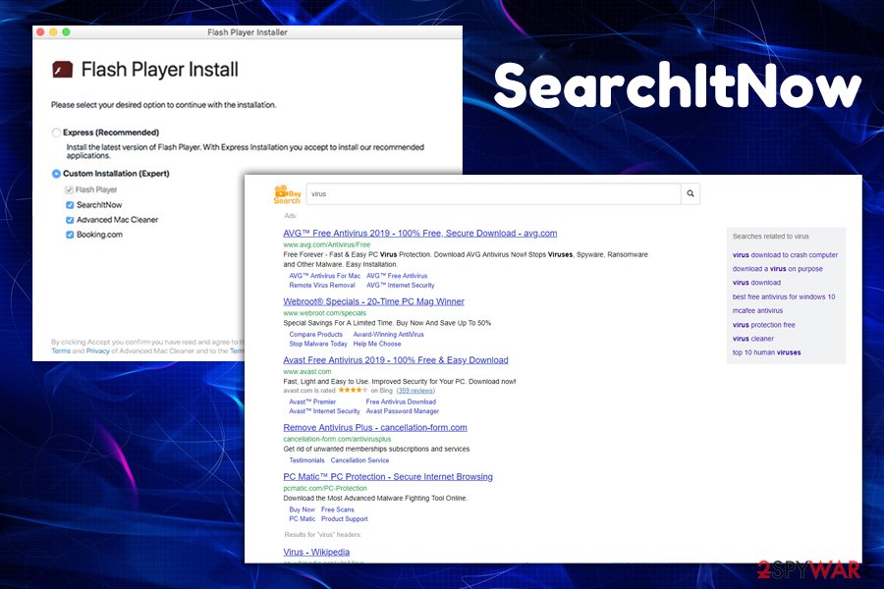Open AVG Antivirus For Mac sublink
Viewport: 884px width, 589px height.
pos(325,276)
